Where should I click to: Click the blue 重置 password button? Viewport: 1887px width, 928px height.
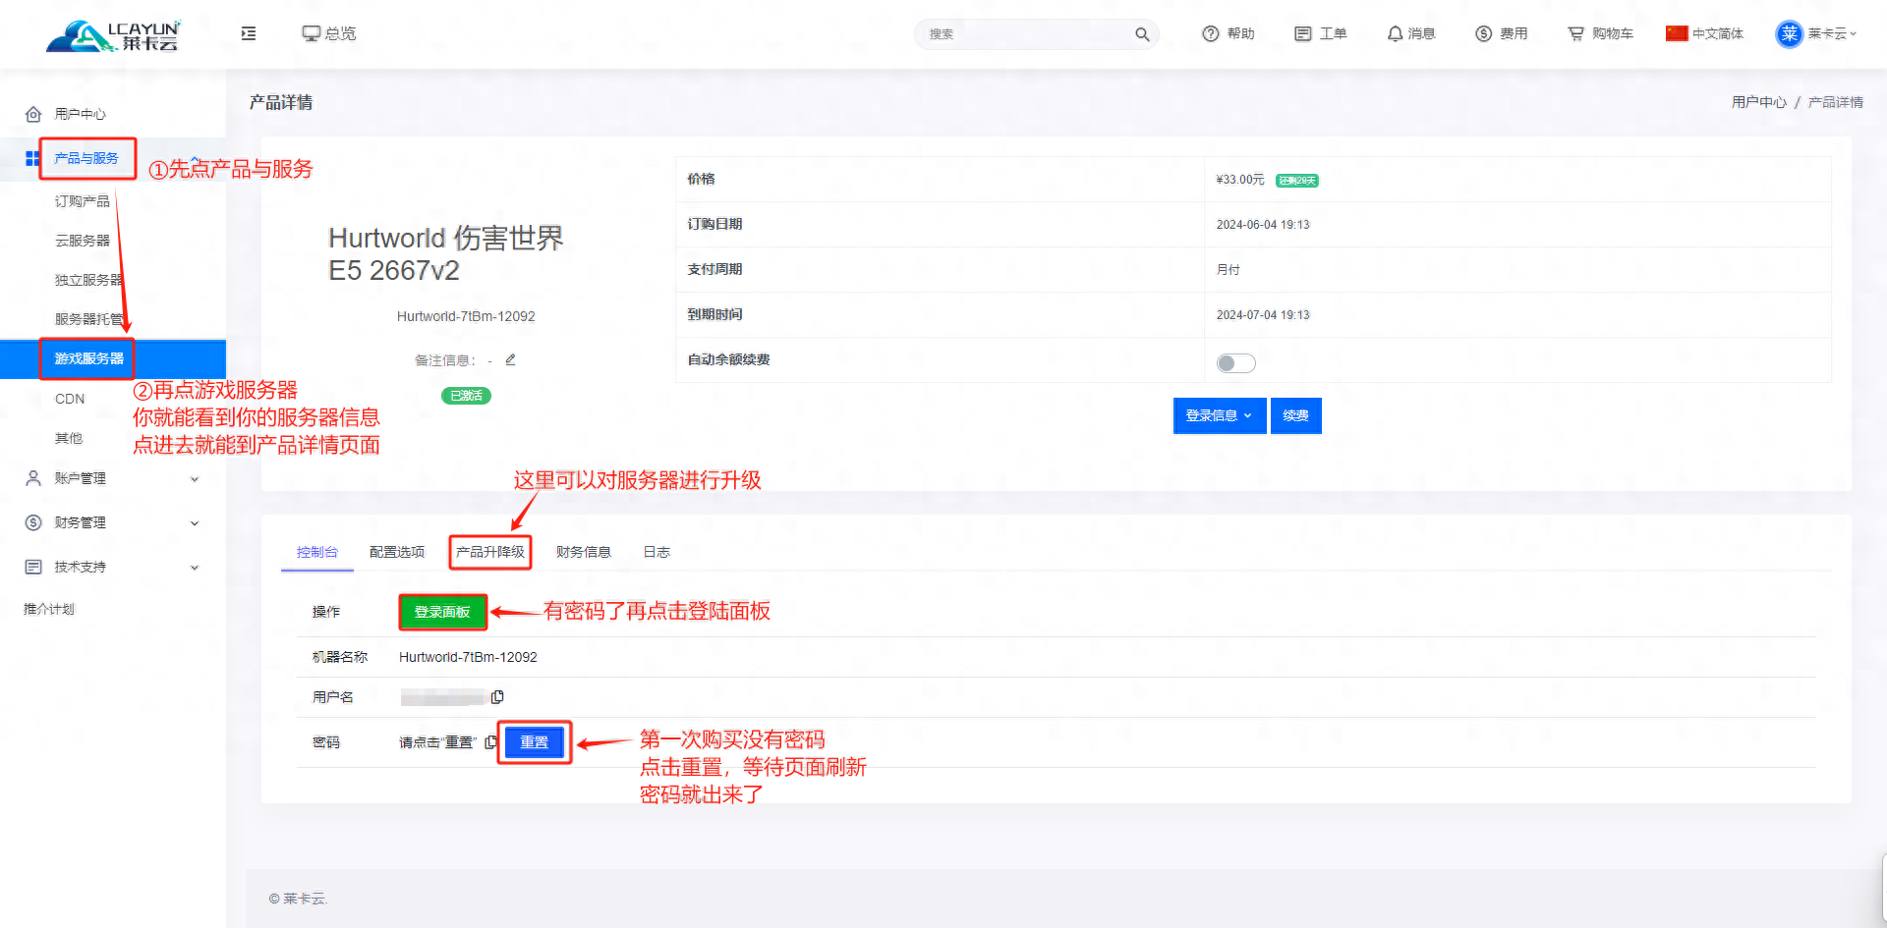(535, 742)
